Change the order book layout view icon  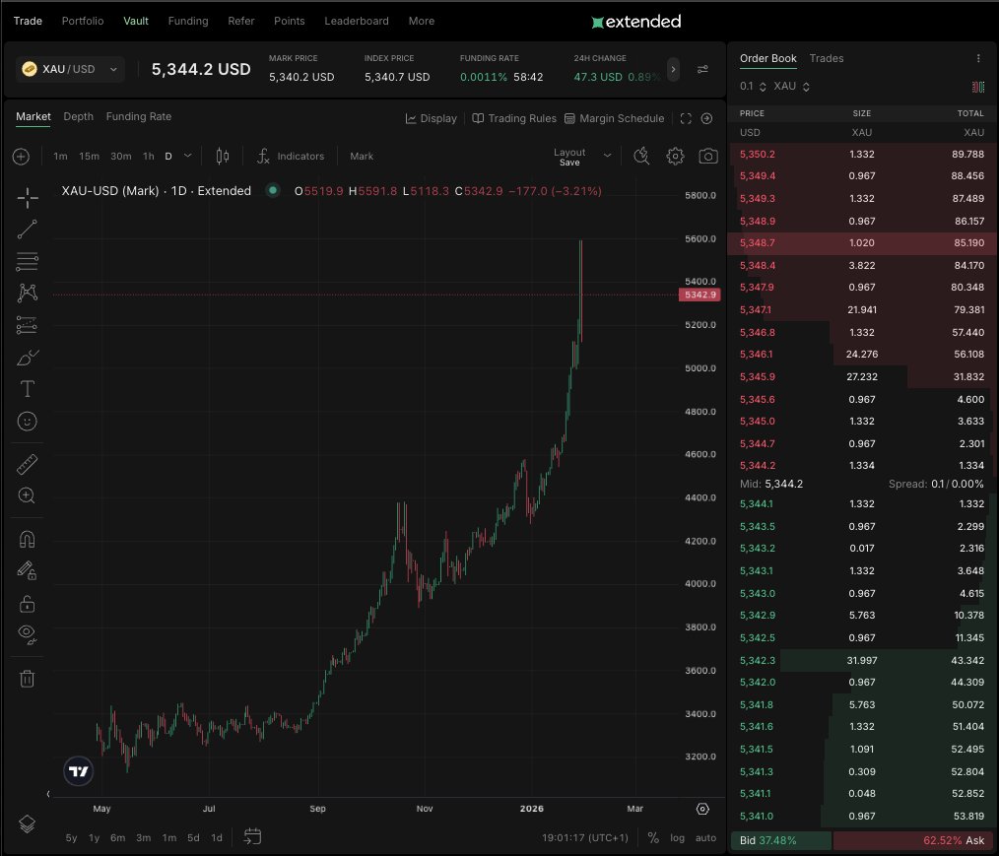click(978, 87)
